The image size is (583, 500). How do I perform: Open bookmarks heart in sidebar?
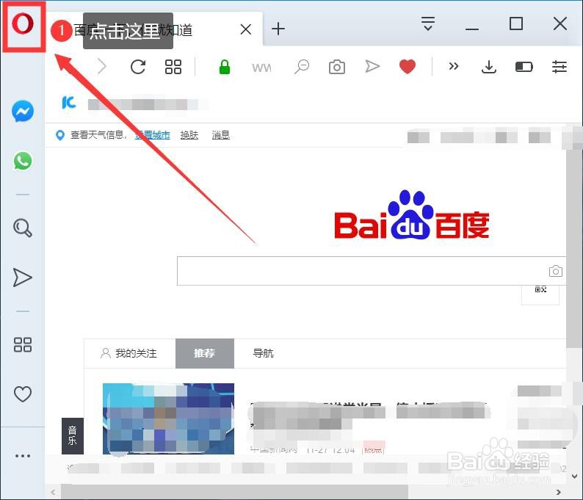[x=23, y=394]
